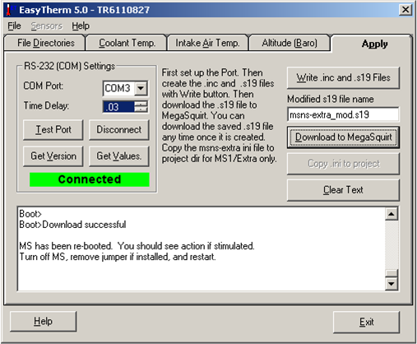417x344 pixels.
Task: Click the 'First set up the Port' instructions text
Action: 220,115
